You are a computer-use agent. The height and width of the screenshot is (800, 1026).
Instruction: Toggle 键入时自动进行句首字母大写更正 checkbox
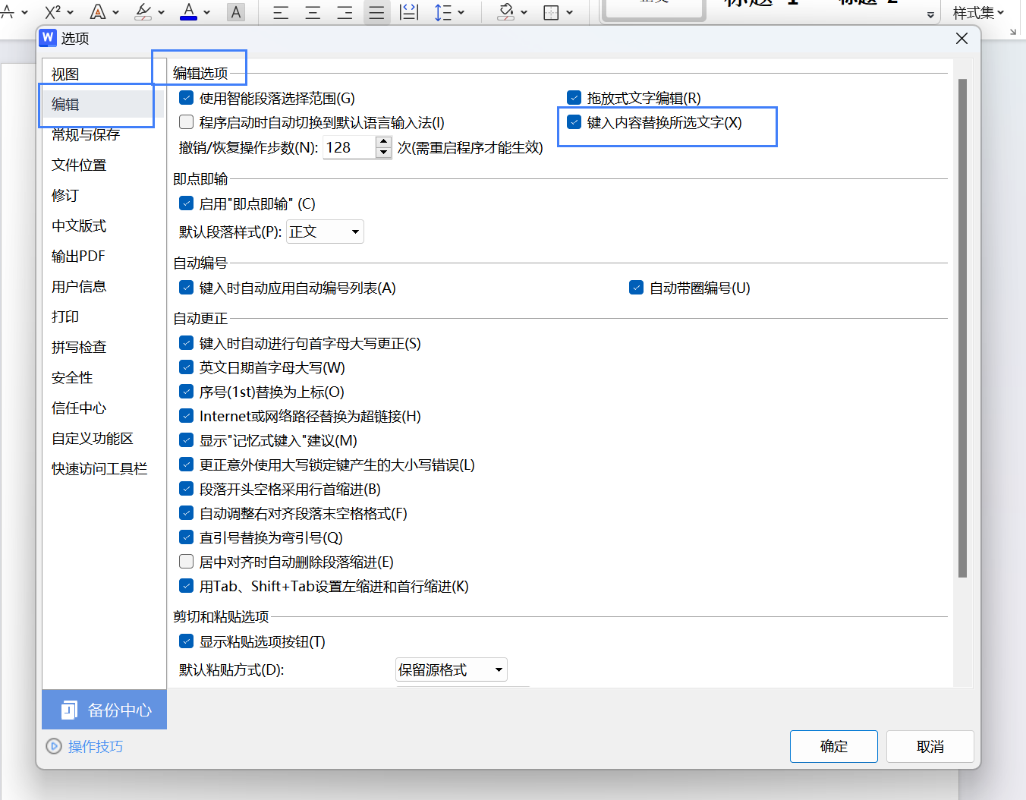[x=186, y=343]
